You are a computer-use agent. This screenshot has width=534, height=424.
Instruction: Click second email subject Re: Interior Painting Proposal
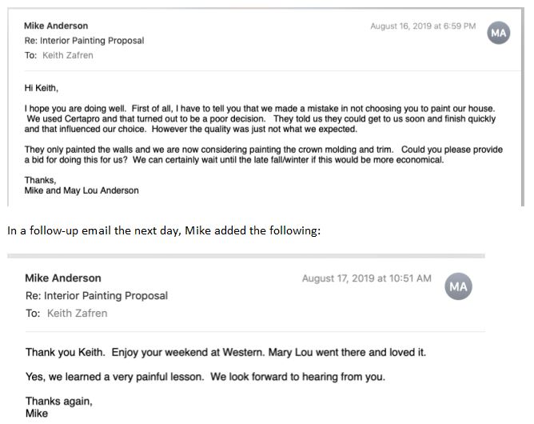(97, 295)
